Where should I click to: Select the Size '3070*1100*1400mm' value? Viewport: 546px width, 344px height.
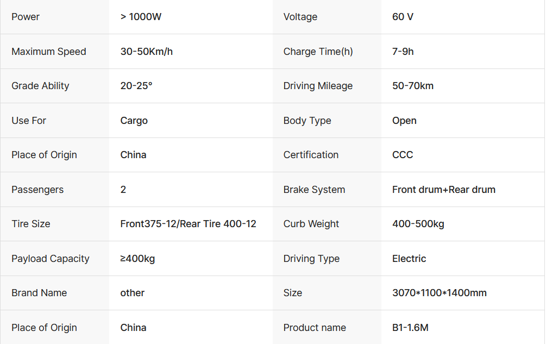pyautogui.click(x=439, y=293)
